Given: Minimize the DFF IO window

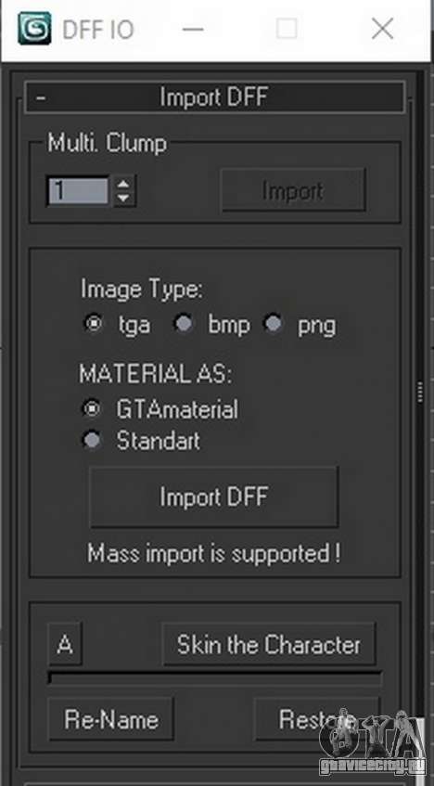Looking at the screenshot, I should 193,29.
